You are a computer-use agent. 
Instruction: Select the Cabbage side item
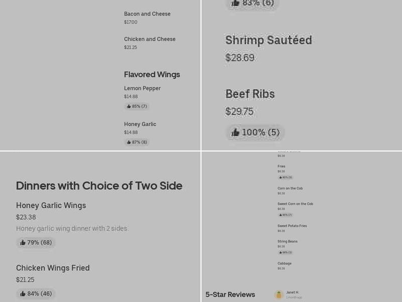point(284,263)
